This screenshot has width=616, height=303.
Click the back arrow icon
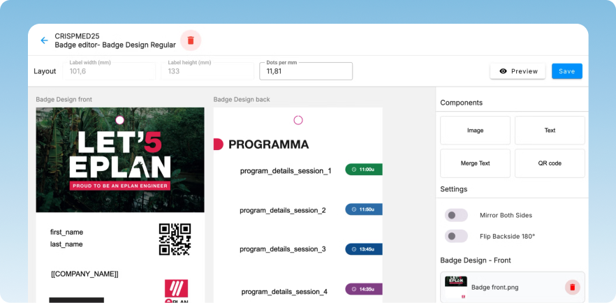point(44,40)
